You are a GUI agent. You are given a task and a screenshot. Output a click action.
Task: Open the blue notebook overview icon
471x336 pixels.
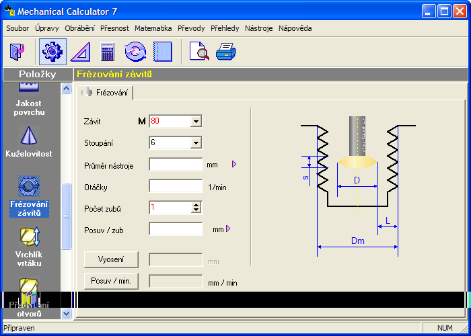pyautogui.click(x=163, y=52)
